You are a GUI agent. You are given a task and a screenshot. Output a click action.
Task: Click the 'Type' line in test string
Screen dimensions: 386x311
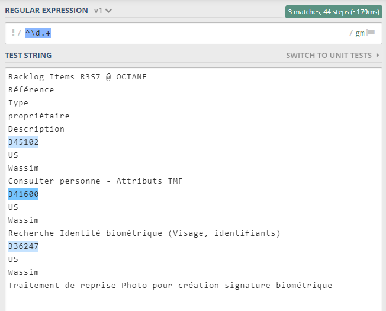(18, 103)
